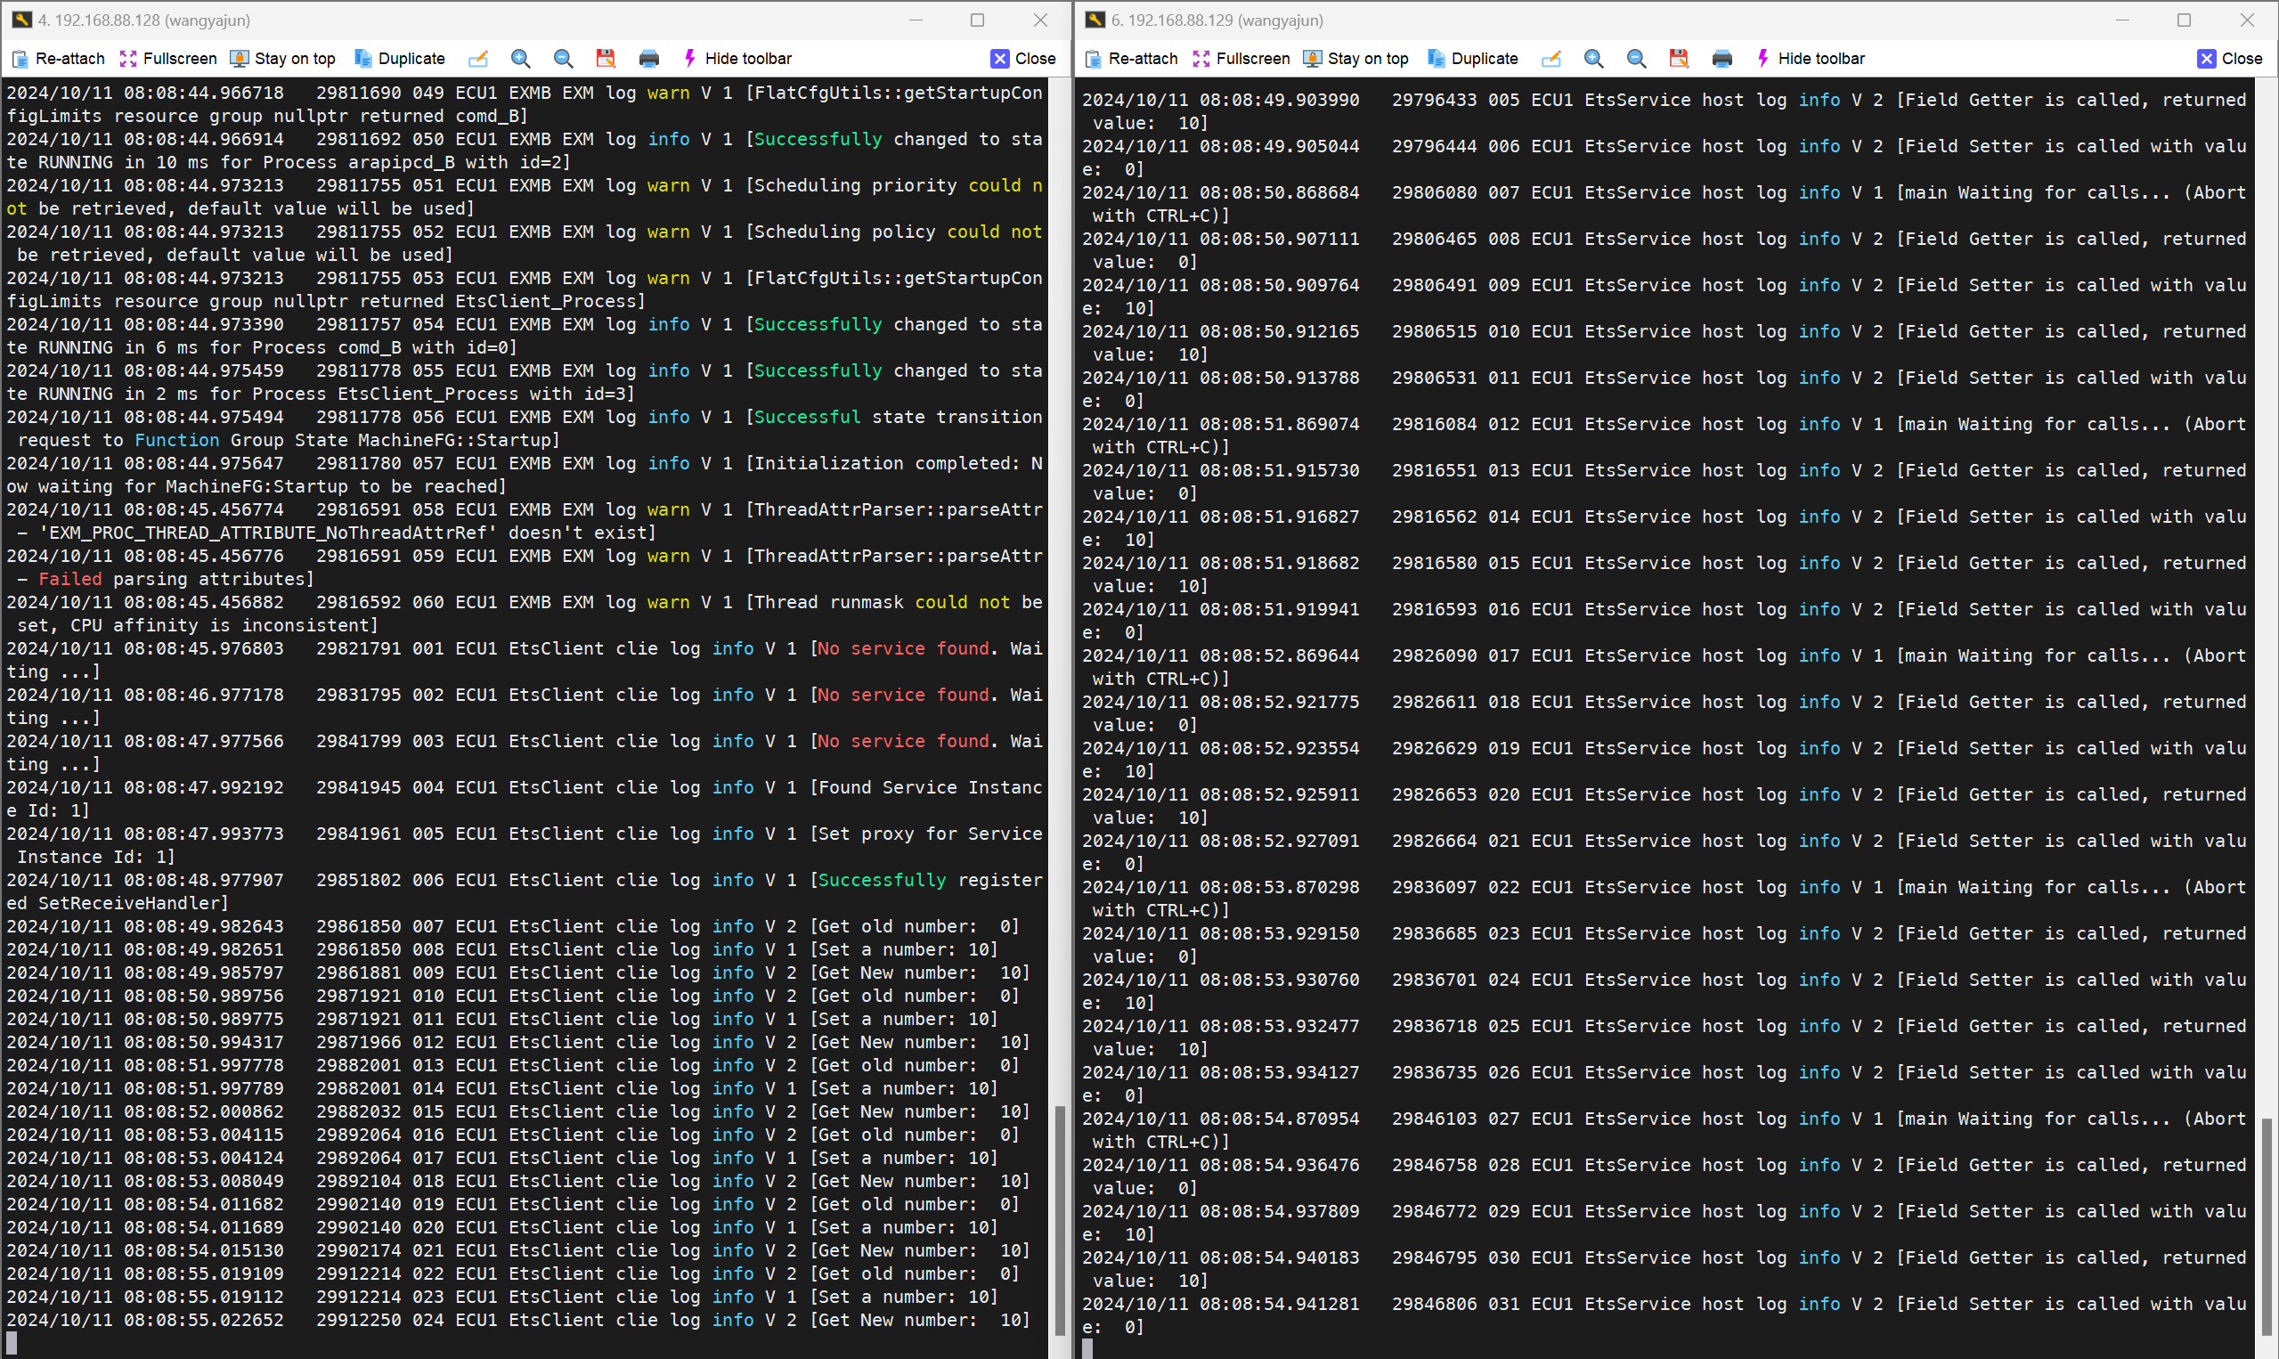This screenshot has width=2279, height=1359.
Task: Hide toolbar in the left window
Action: tap(737, 59)
